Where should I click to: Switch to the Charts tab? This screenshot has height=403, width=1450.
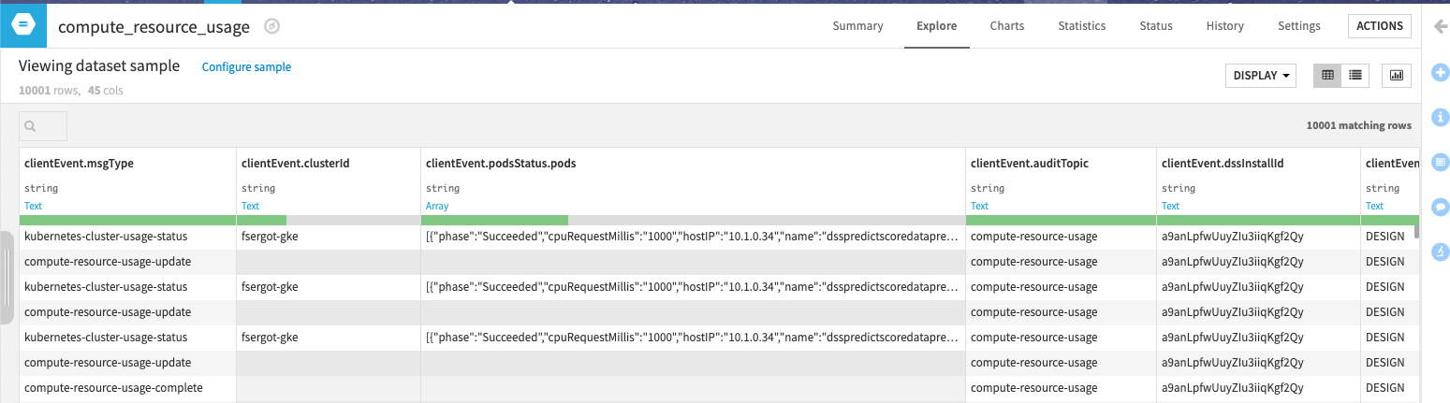click(x=1007, y=26)
